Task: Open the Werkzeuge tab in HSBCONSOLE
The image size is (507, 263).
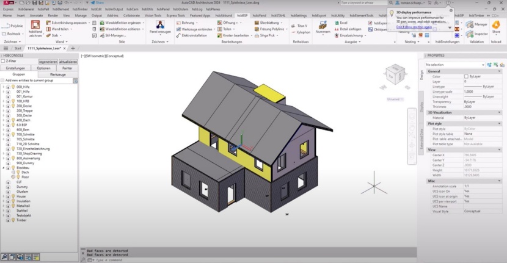Action: click(57, 74)
